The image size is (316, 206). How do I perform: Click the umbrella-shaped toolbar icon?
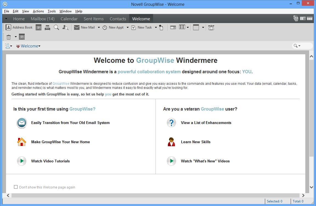tap(211, 27)
